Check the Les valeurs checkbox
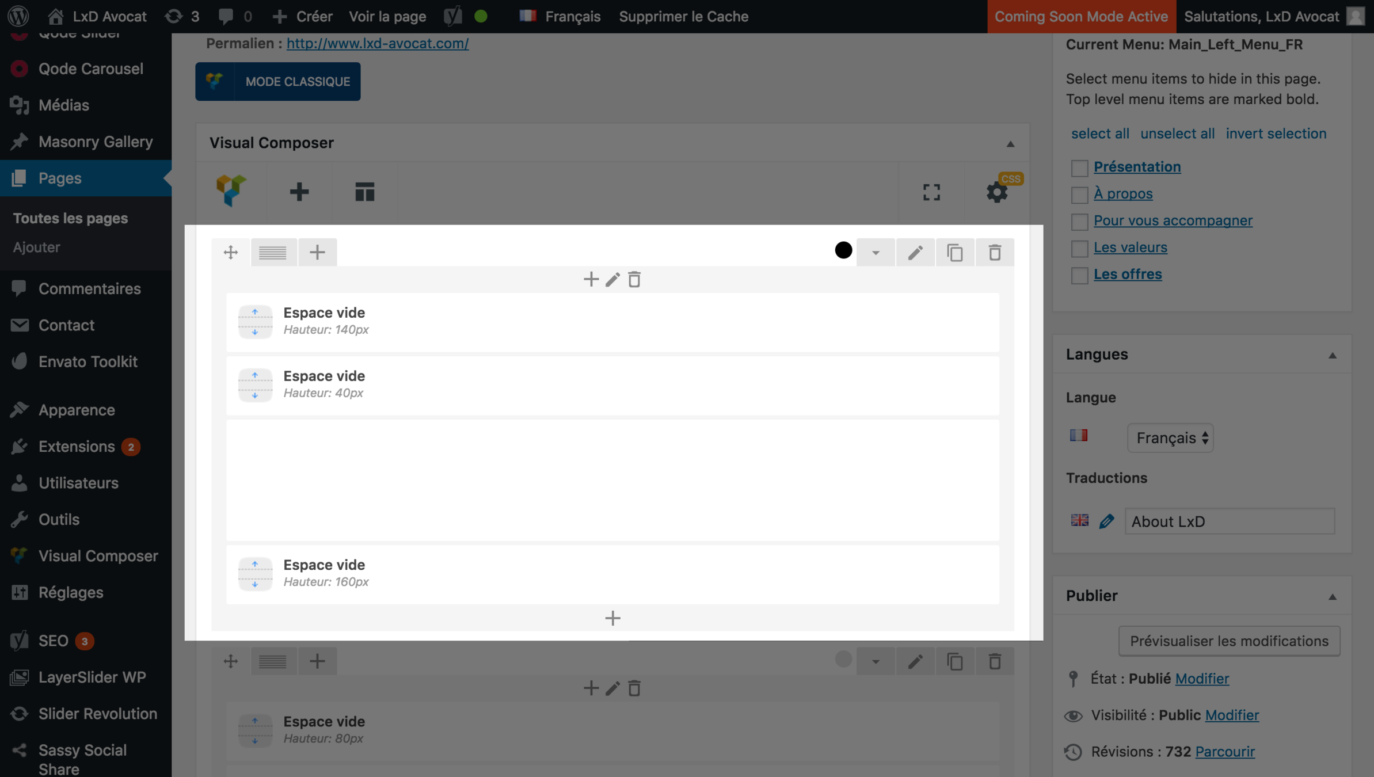 (1079, 249)
